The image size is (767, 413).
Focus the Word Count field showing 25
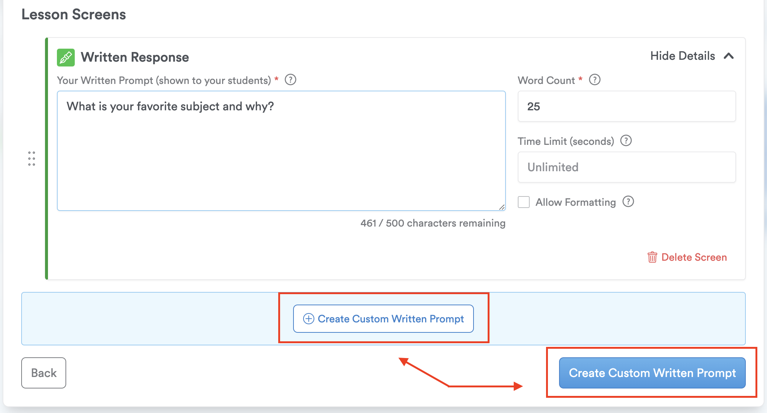coord(626,106)
